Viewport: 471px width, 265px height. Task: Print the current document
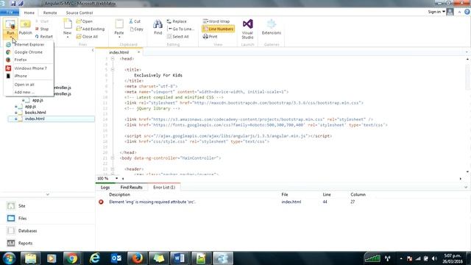(210, 37)
